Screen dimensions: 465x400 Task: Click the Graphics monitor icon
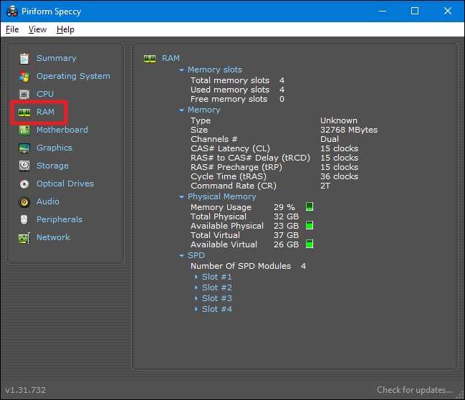pos(24,148)
